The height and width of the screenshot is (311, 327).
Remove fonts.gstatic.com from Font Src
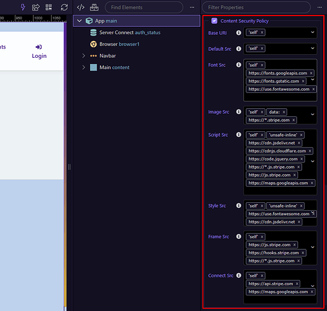point(303,81)
